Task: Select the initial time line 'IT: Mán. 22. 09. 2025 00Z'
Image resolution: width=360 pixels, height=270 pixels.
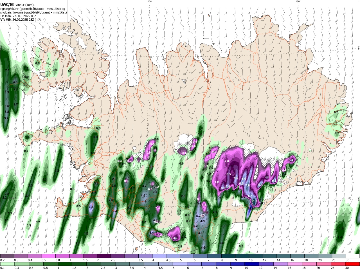Action: click(18, 16)
